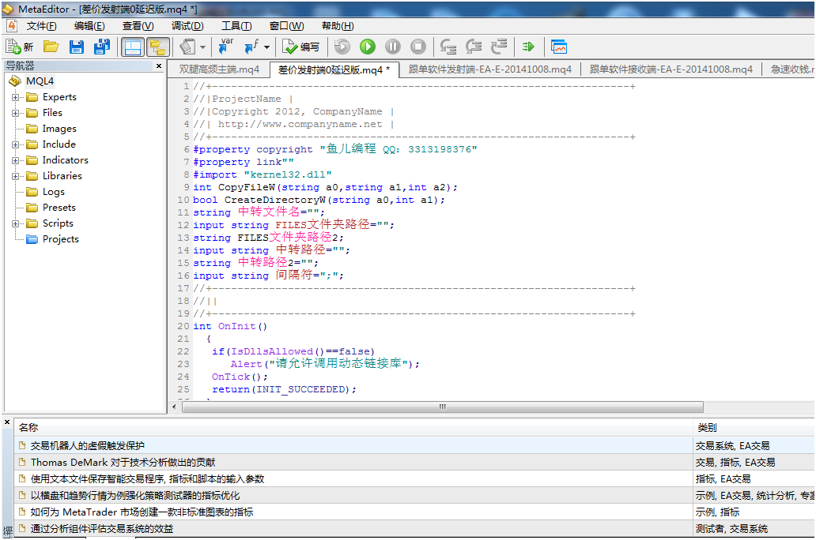Viewport: 816px width, 540px height.
Task: Select the MQL4 root node
Action: point(40,81)
